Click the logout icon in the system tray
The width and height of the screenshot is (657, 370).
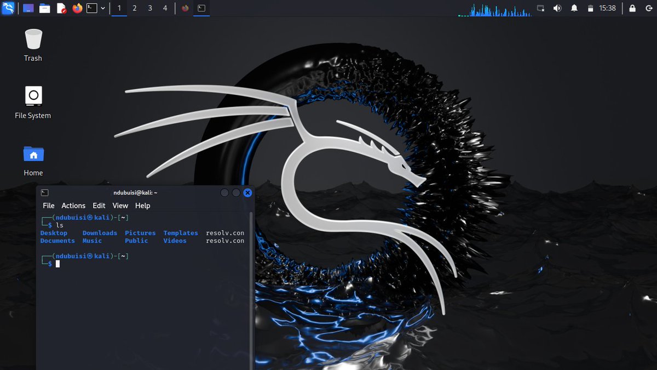pos(649,8)
